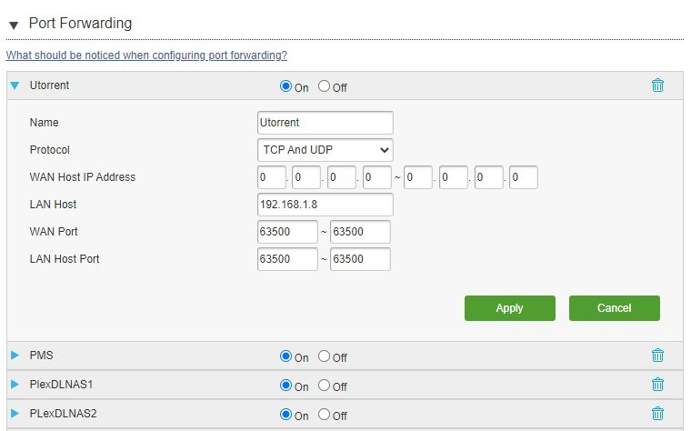Click the WAN Port start field
The height and width of the screenshot is (431, 691).
point(287,232)
